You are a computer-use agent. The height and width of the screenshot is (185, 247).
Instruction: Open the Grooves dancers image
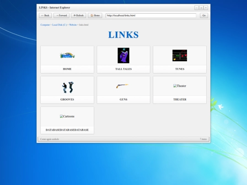coord(68,87)
